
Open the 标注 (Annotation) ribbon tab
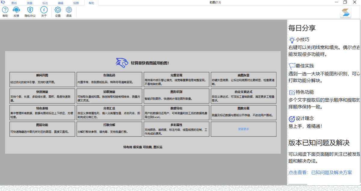[45, 2]
